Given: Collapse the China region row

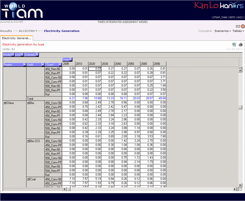Looking at the screenshot, I should point(5,103).
